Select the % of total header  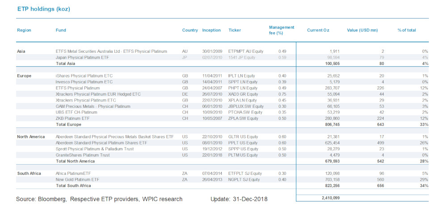(406, 30)
